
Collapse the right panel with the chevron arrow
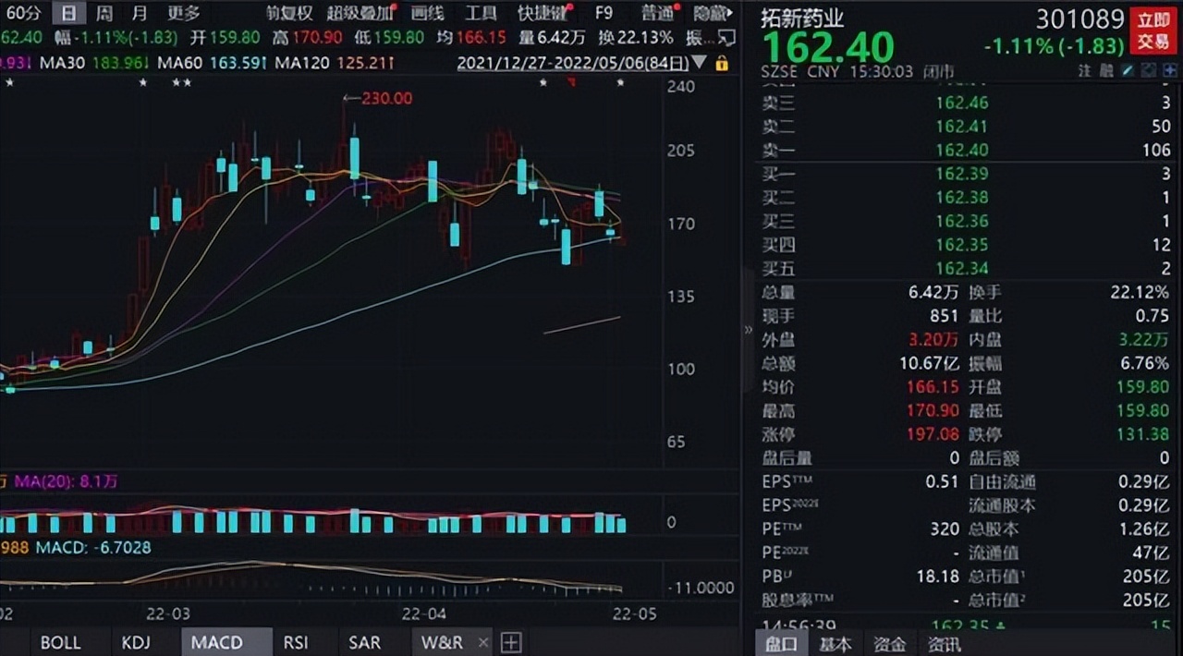[747, 328]
